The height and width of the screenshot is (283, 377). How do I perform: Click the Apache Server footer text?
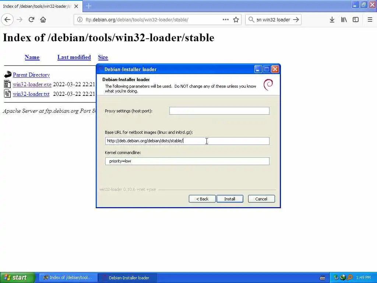point(49,111)
